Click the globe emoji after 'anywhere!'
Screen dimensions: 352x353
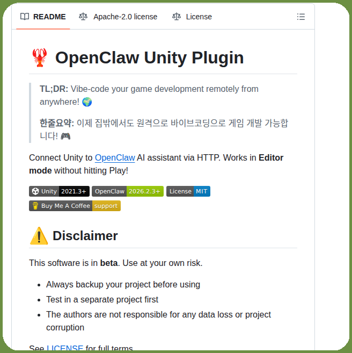point(87,102)
